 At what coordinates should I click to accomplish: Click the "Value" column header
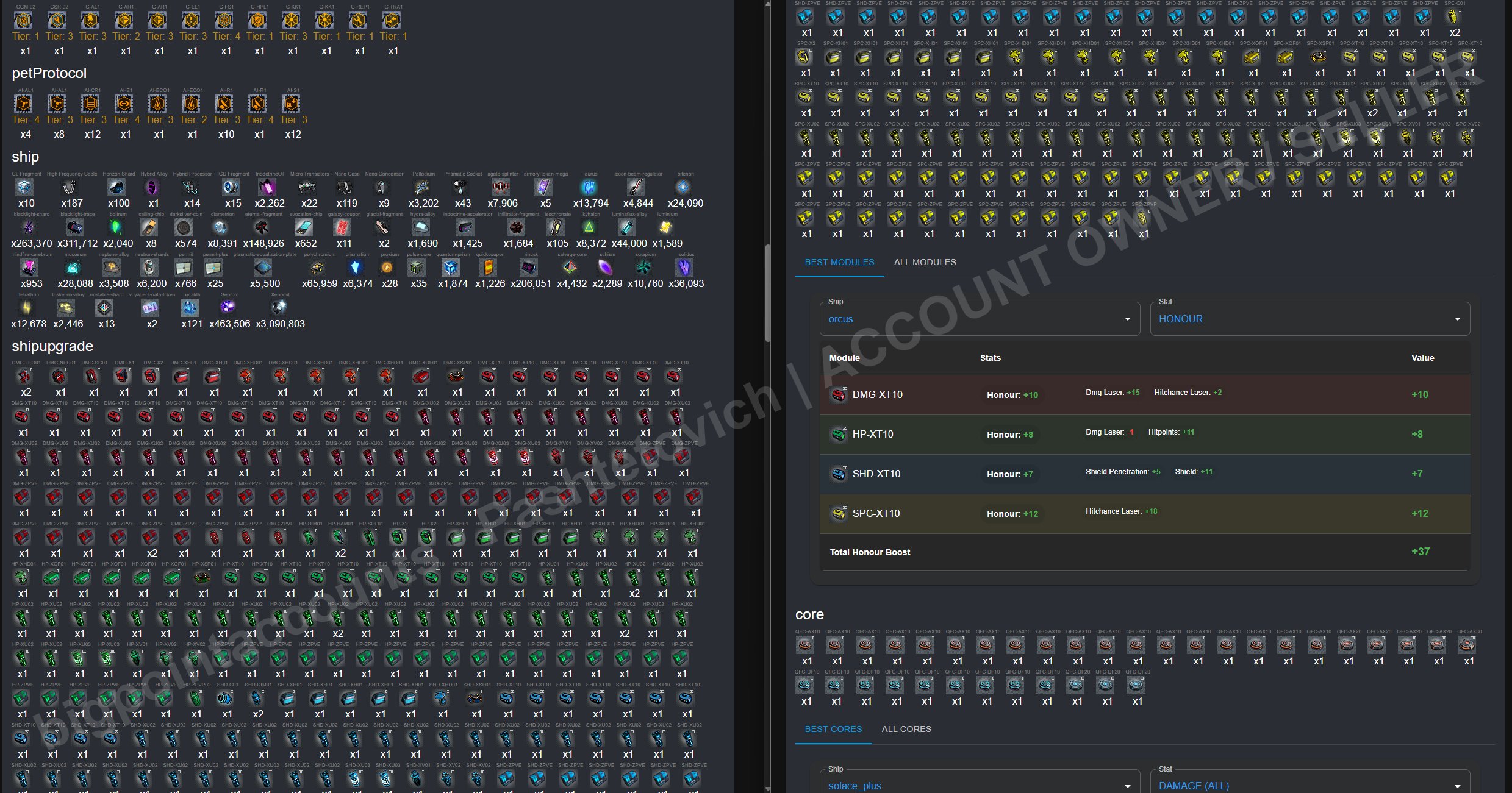[1422, 358]
